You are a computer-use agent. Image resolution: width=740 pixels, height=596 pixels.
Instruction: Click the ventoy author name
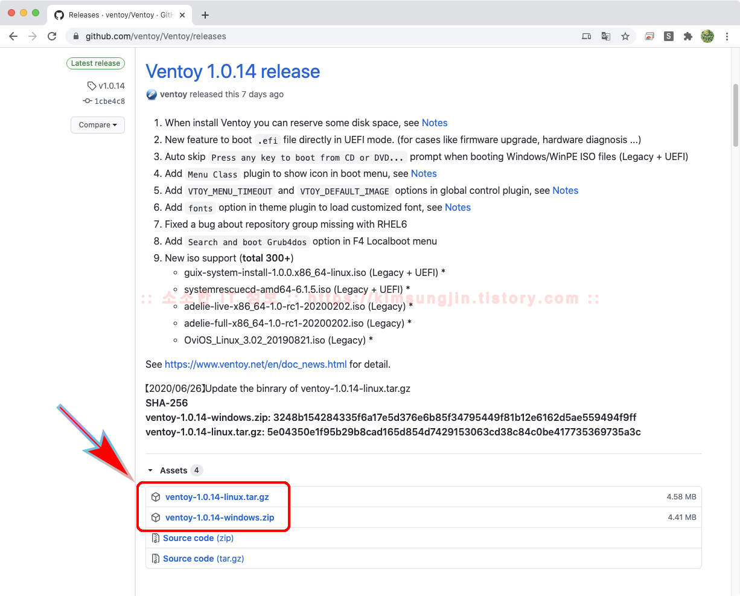173,94
